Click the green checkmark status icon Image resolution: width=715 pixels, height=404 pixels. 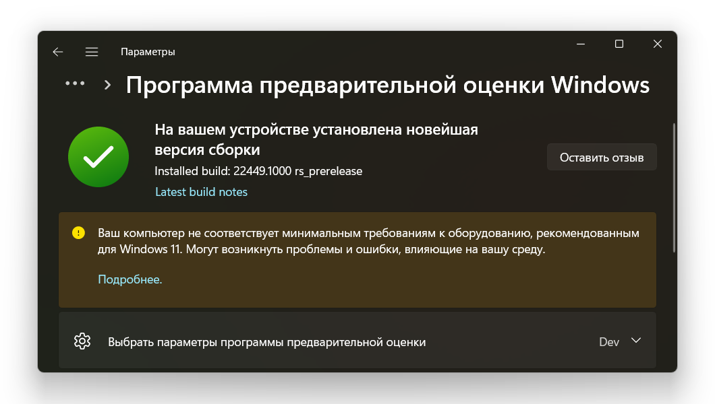[98, 157]
